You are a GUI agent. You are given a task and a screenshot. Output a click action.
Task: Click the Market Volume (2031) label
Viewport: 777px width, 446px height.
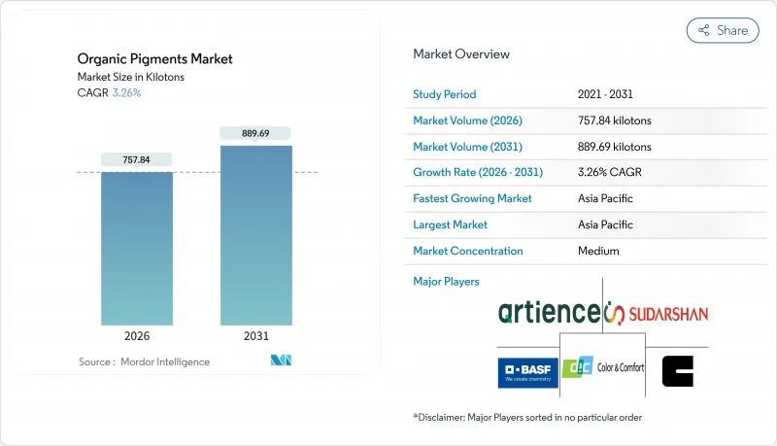(468, 147)
